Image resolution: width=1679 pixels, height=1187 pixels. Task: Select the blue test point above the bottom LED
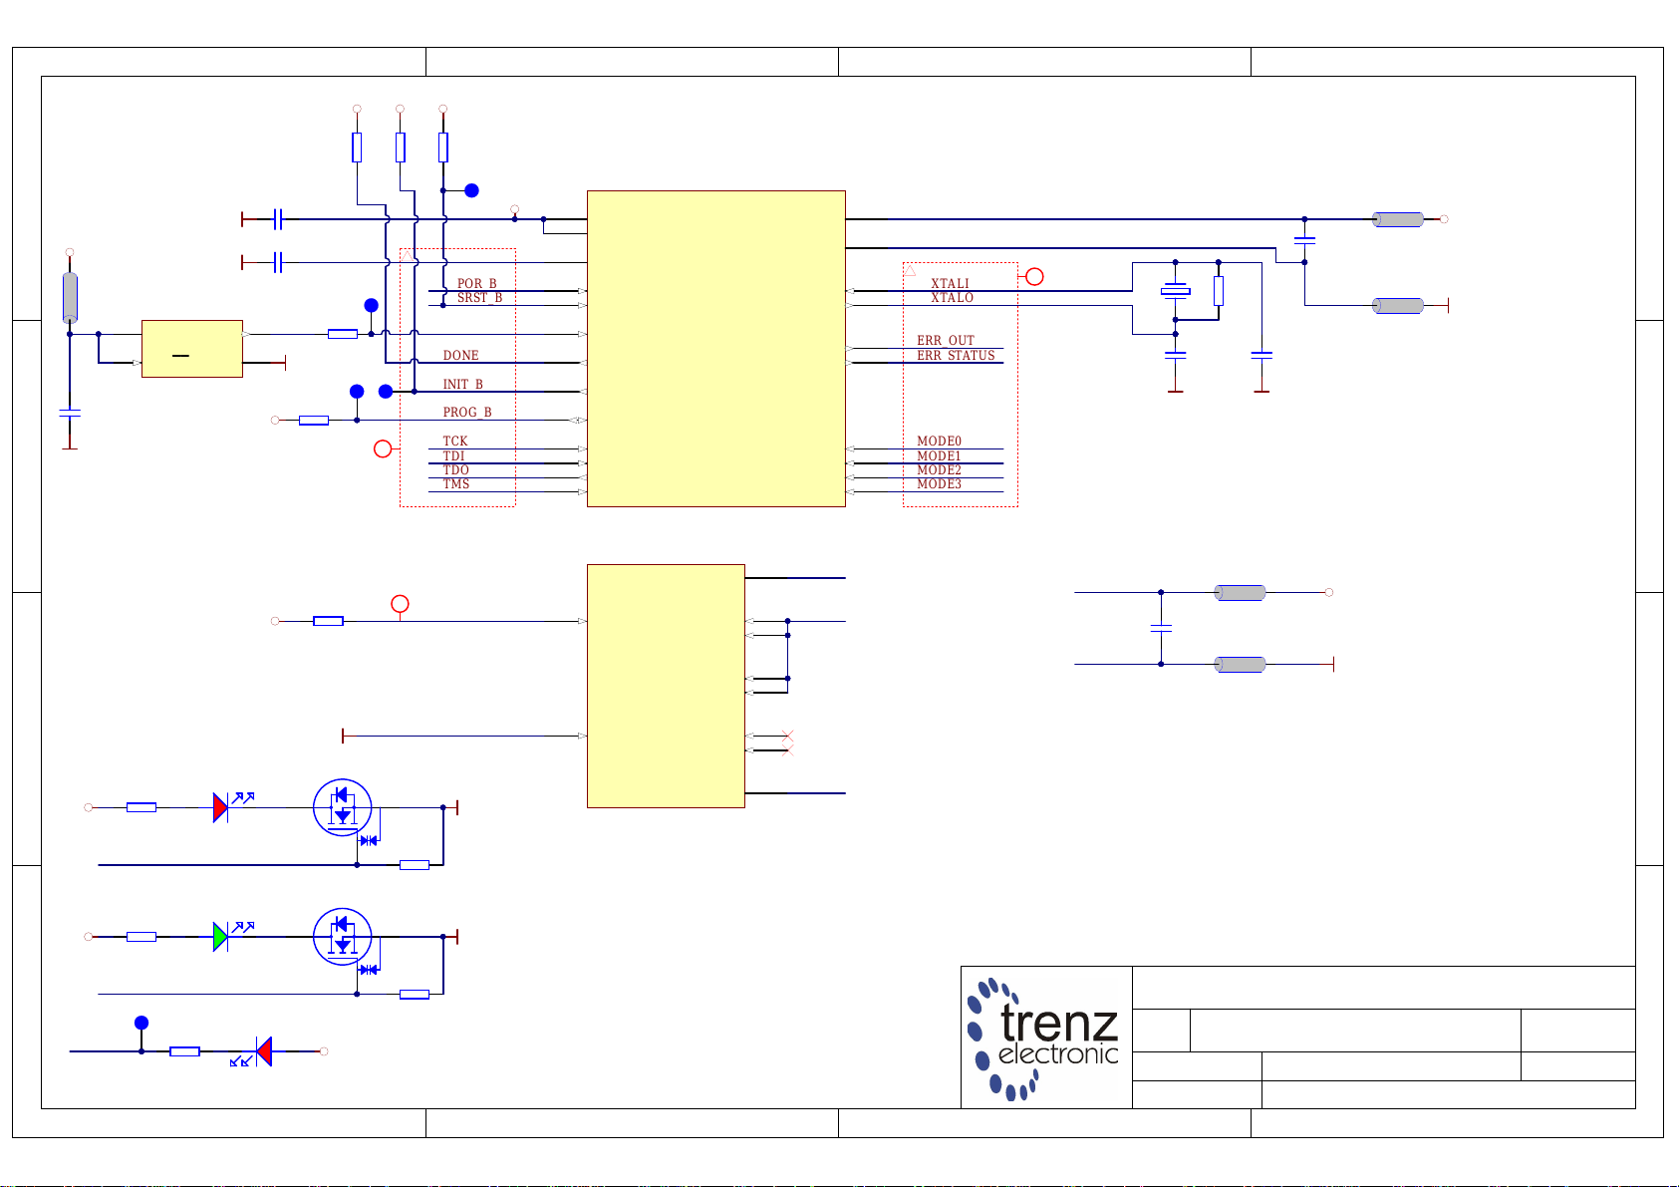coord(141,1023)
